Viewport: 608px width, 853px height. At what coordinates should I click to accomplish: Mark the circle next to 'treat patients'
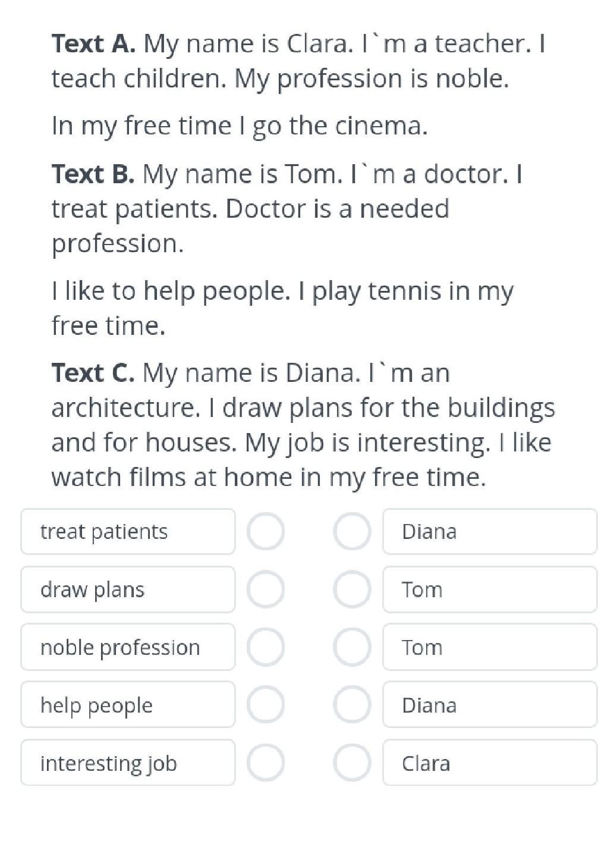tap(266, 531)
